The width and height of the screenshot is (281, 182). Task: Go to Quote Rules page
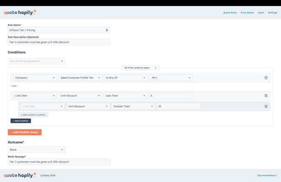tap(230, 13)
